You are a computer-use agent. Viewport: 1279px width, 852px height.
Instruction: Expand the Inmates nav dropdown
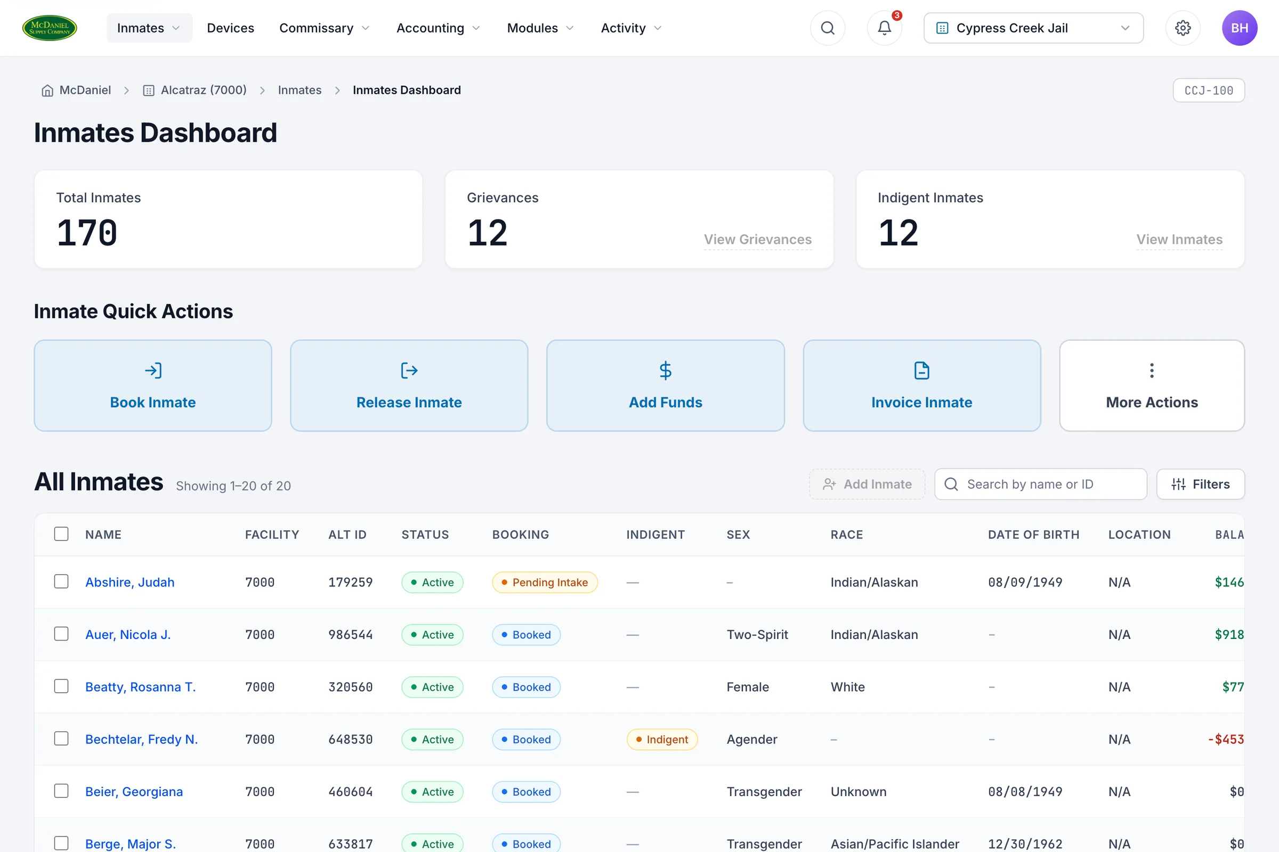click(x=149, y=28)
